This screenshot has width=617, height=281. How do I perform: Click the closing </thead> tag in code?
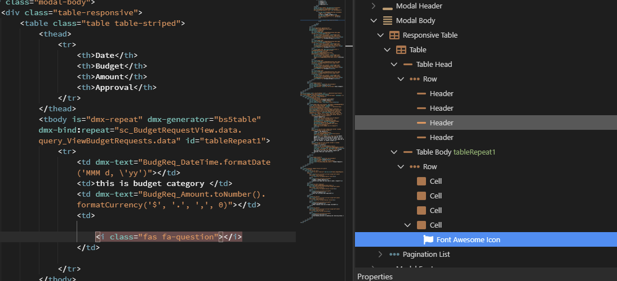click(x=57, y=108)
